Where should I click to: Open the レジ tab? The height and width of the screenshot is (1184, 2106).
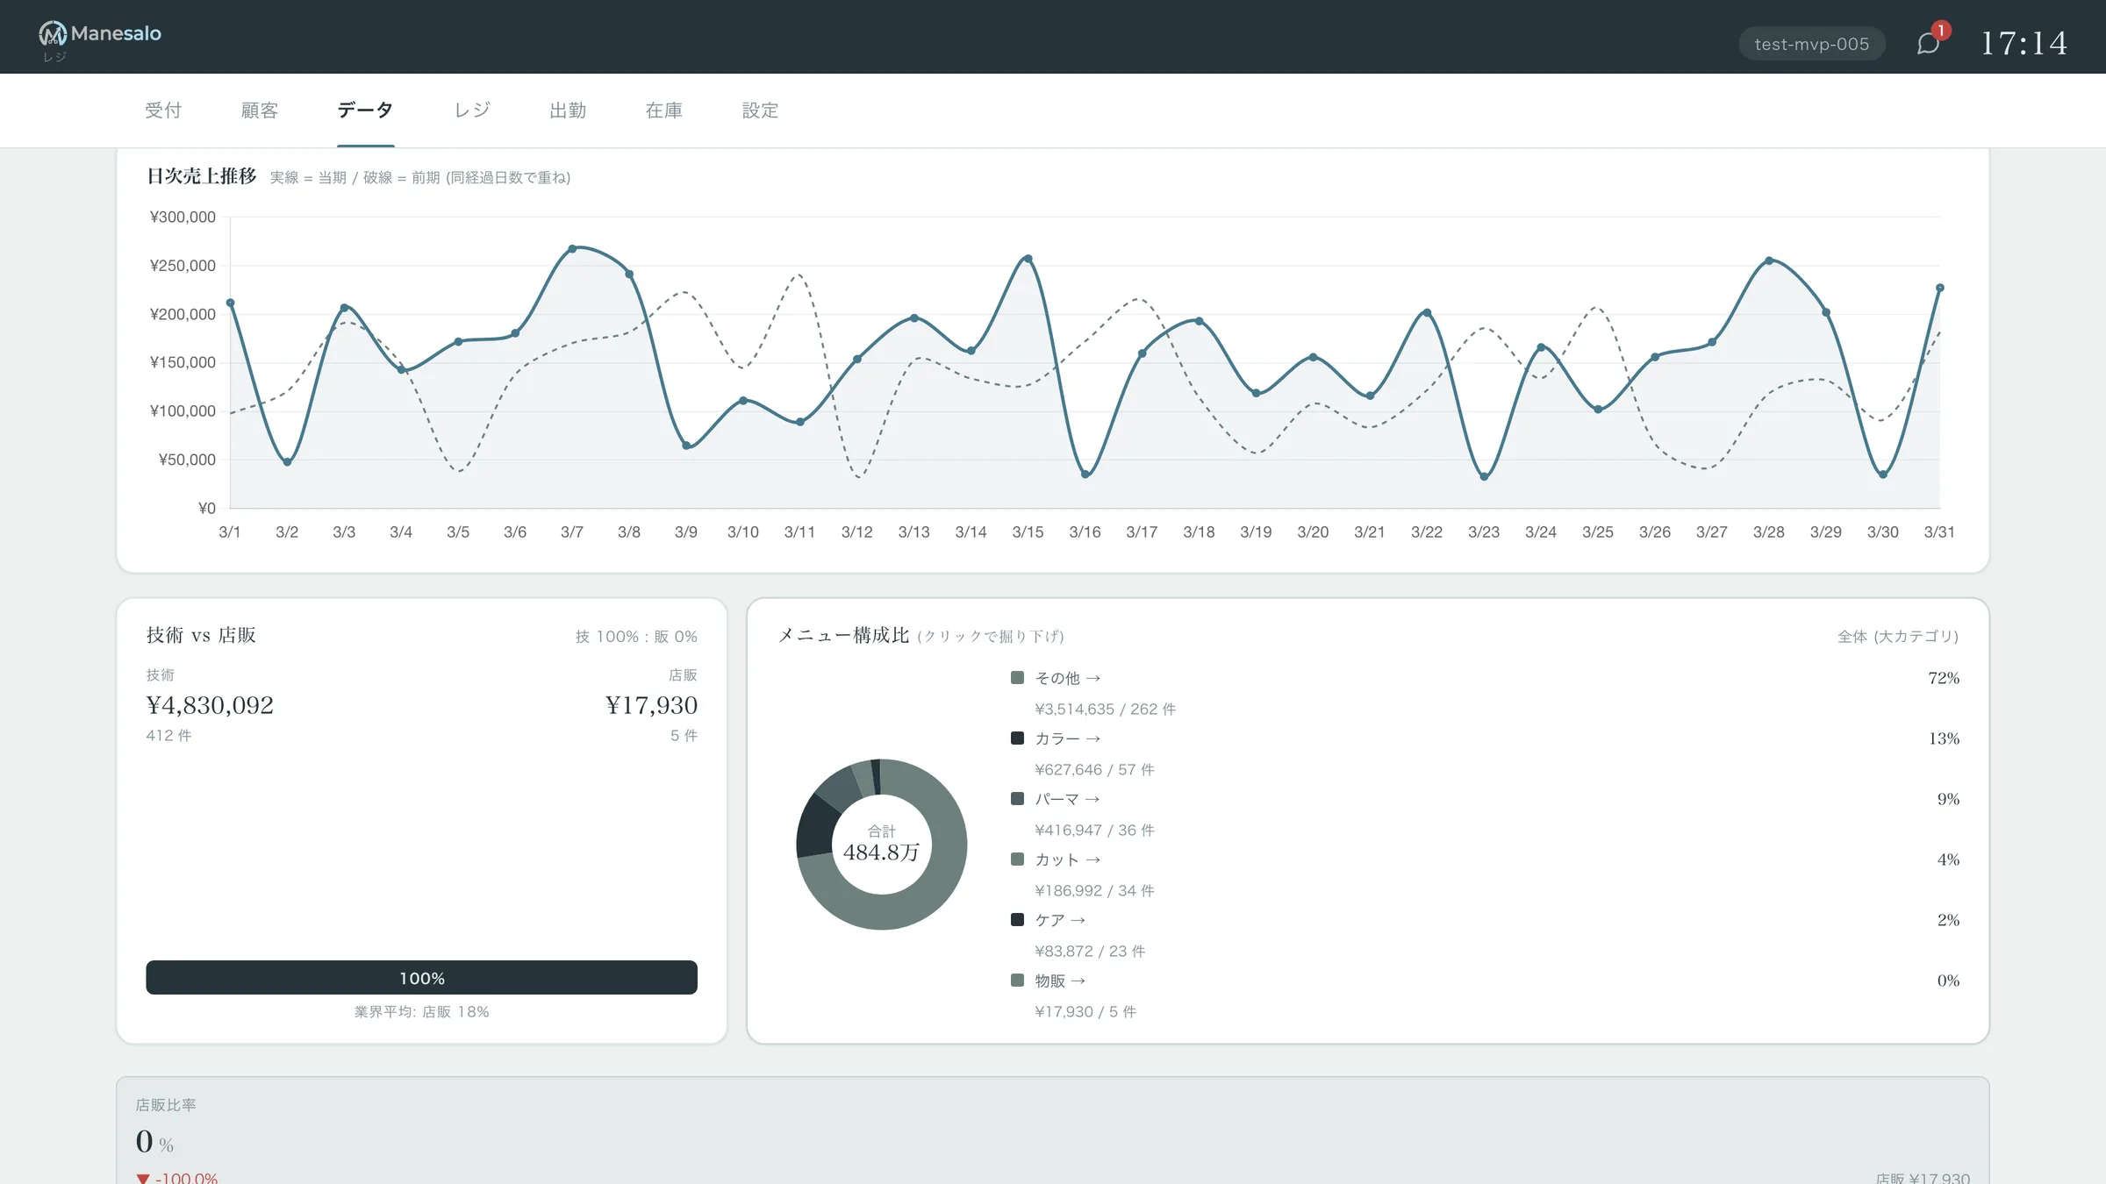click(472, 111)
